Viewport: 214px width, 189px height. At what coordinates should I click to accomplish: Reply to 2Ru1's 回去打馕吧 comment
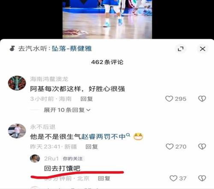click(104, 178)
